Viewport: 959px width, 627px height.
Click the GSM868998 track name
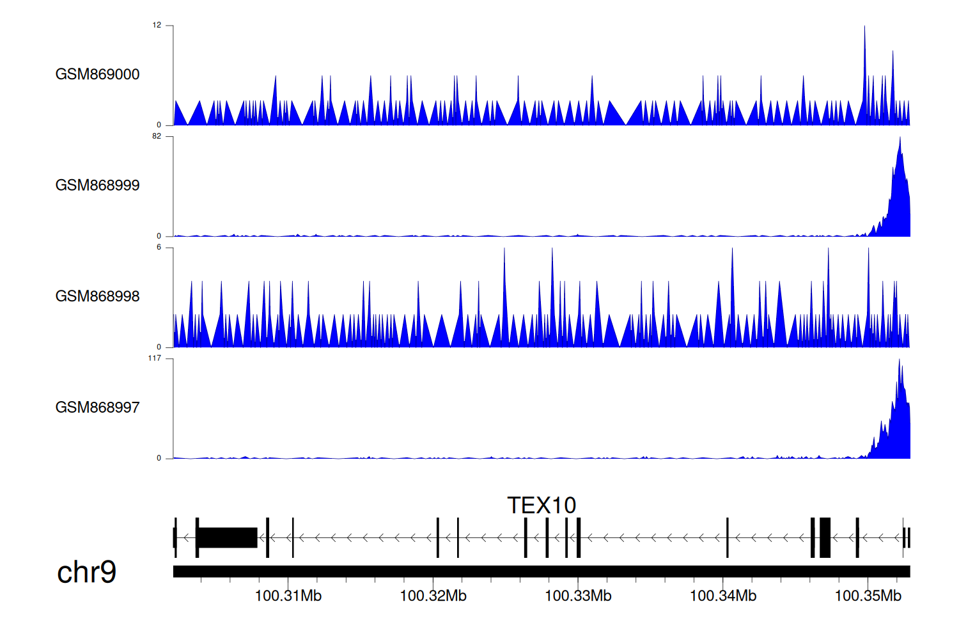pos(97,296)
